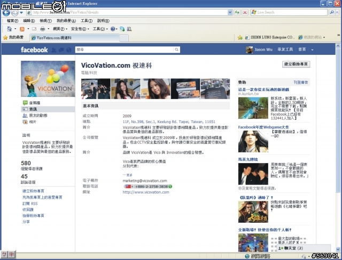Click the 建立粉絲專頁 button at top right
Viewport: 342px width, 260px height.
pyautogui.click(x=296, y=64)
